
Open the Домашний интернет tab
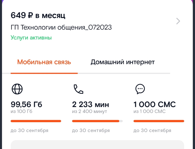(123, 62)
